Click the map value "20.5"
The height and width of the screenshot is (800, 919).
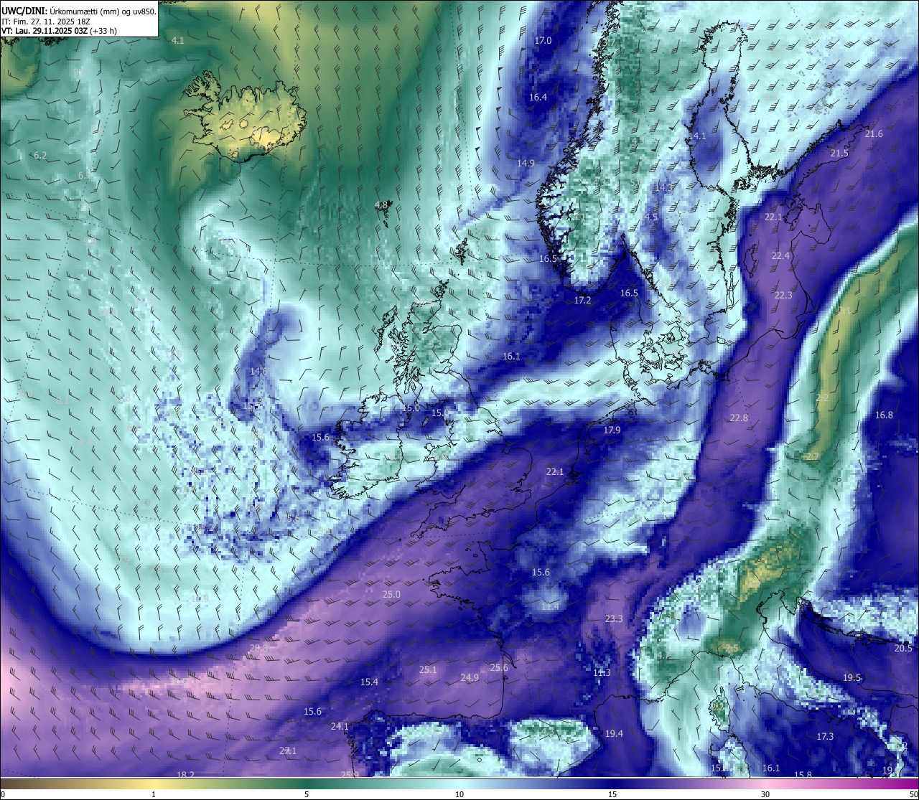[903, 649]
